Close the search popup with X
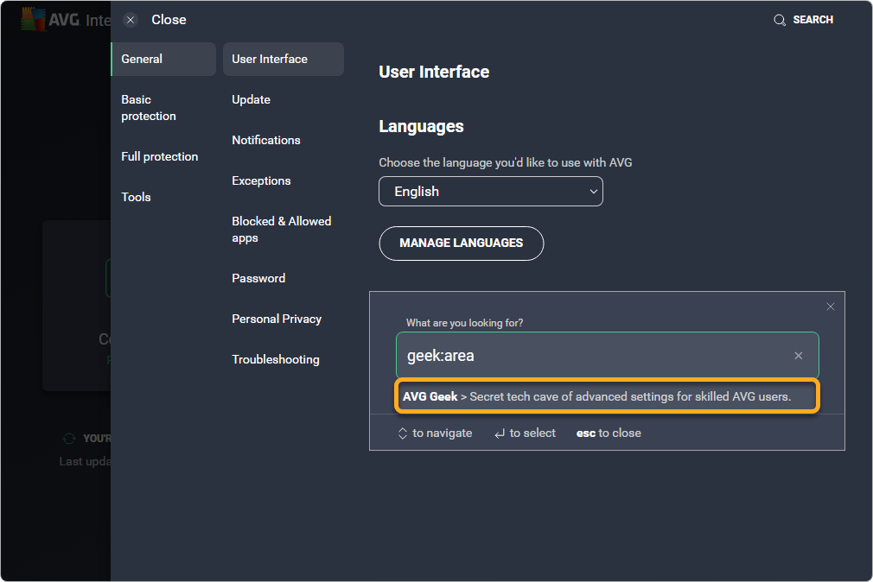873x582 pixels. click(830, 307)
